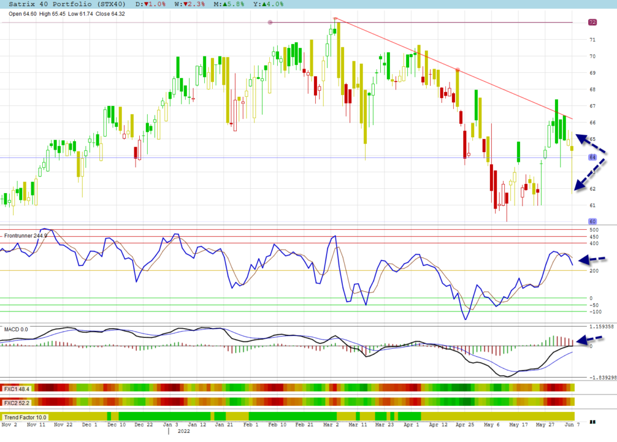Click the 61 price axis label
Viewport: 617px width, 442px height.
click(592, 205)
